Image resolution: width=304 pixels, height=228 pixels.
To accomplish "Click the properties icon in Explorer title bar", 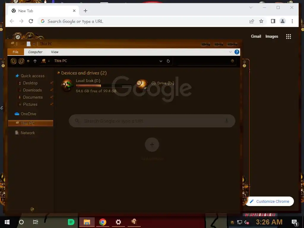I will 28,44.
